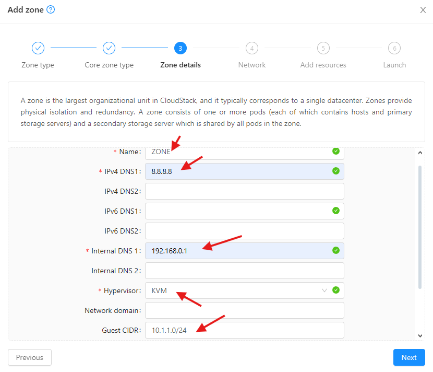
Task: Edit Internal DNS 1 field with 192.168.0.1
Action: tap(244, 251)
